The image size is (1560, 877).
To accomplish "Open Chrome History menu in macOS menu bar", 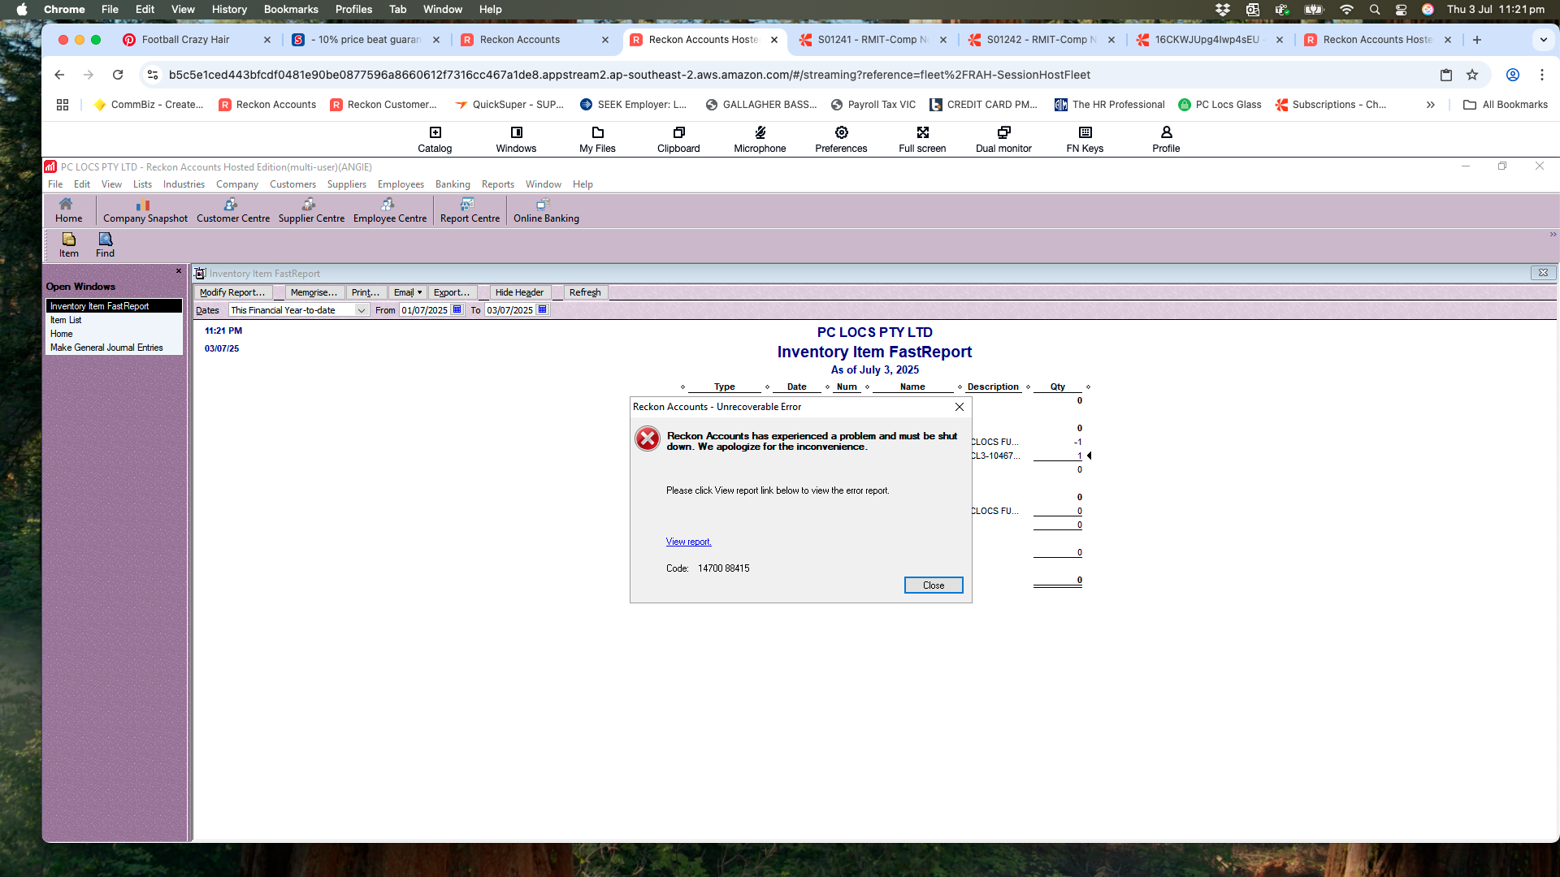I will point(229,9).
